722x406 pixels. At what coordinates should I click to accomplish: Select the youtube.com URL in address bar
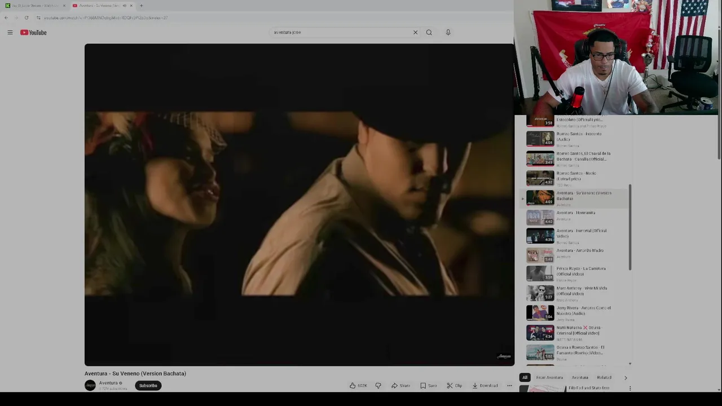pos(105,17)
